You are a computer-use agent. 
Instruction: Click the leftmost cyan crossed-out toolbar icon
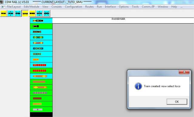18,13
